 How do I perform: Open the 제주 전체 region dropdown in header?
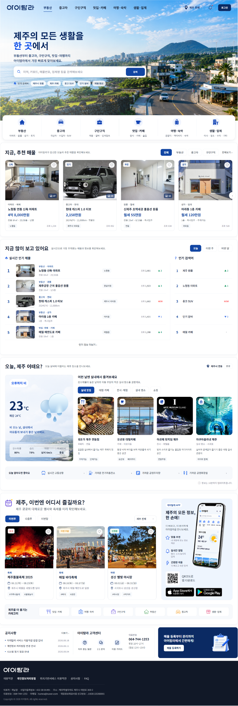(x=194, y=8)
